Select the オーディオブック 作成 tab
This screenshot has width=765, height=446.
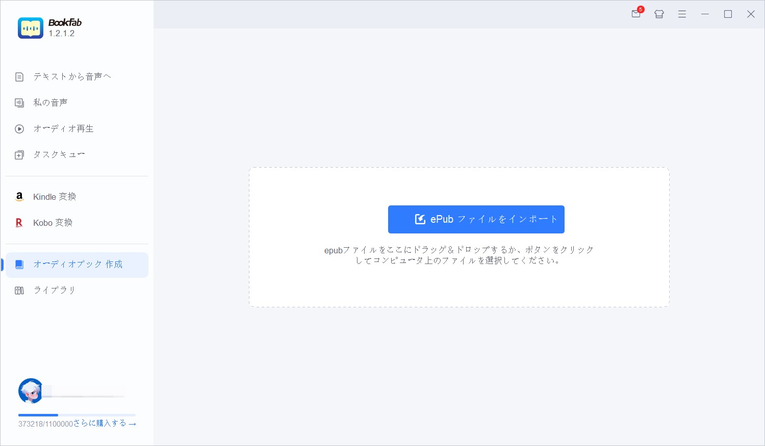click(x=77, y=265)
